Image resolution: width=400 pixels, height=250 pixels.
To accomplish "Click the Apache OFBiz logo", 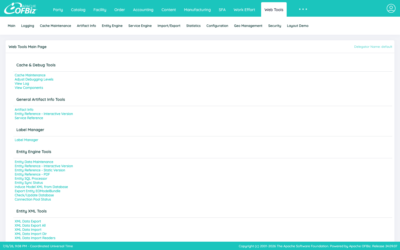I will (21, 8).
